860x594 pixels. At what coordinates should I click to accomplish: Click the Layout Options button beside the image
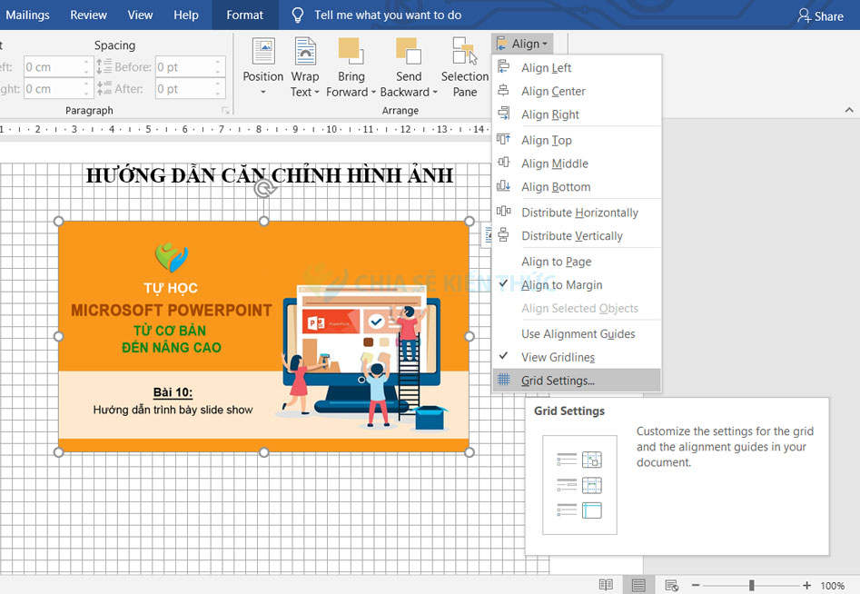point(487,235)
